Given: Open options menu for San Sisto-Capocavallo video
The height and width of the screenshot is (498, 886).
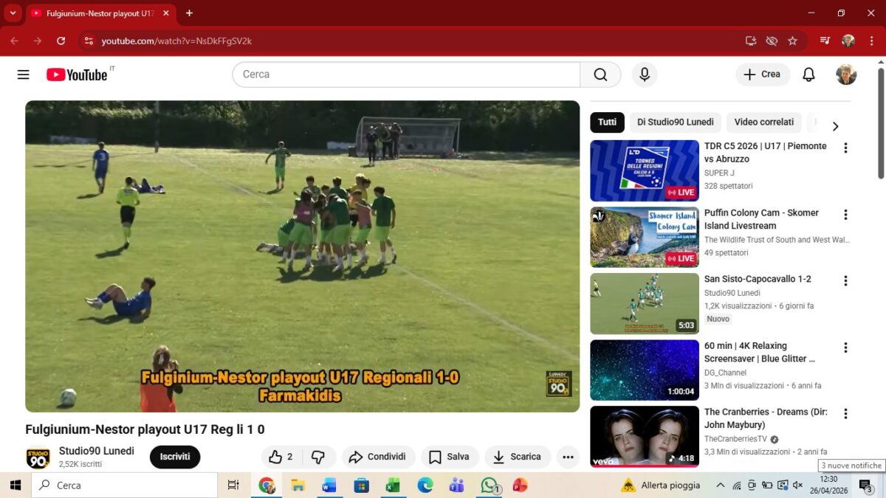Looking at the screenshot, I should coord(845,281).
